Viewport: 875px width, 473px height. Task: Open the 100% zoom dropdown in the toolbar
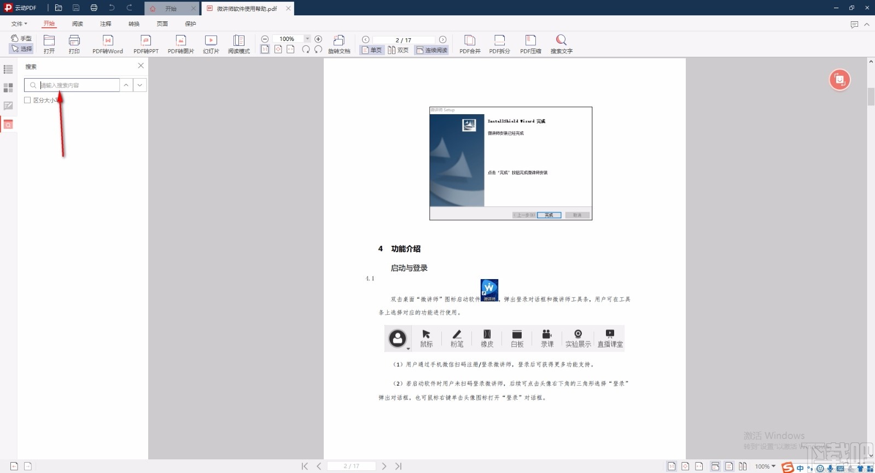point(307,39)
